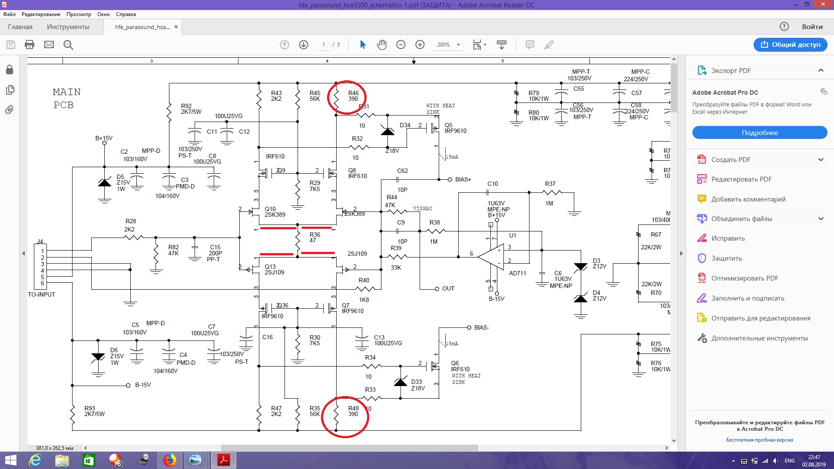Send file by email icon
This screenshot has width=834, height=469.
[49, 45]
